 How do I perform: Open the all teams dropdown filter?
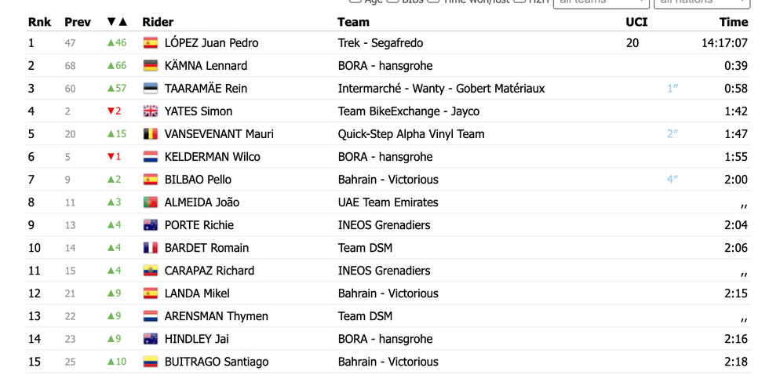coord(601,2)
